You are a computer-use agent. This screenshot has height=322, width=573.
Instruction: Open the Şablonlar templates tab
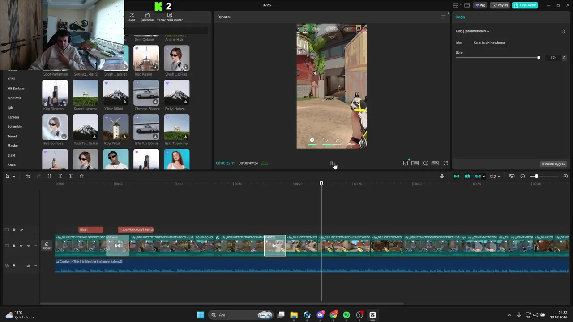147,17
